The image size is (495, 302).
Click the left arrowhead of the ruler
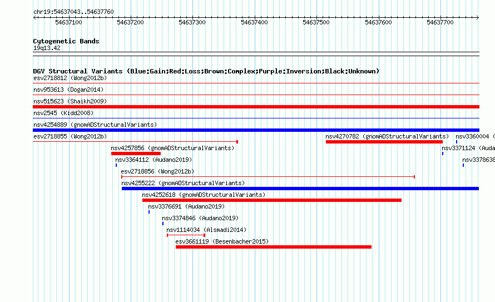[34, 18]
